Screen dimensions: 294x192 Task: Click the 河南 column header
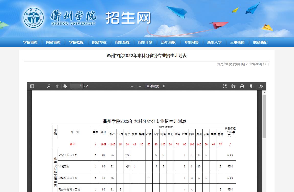coord(163,134)
